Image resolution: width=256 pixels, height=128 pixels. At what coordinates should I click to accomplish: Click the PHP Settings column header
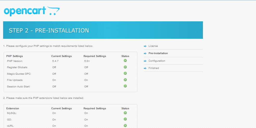click(x=15, y=56)
